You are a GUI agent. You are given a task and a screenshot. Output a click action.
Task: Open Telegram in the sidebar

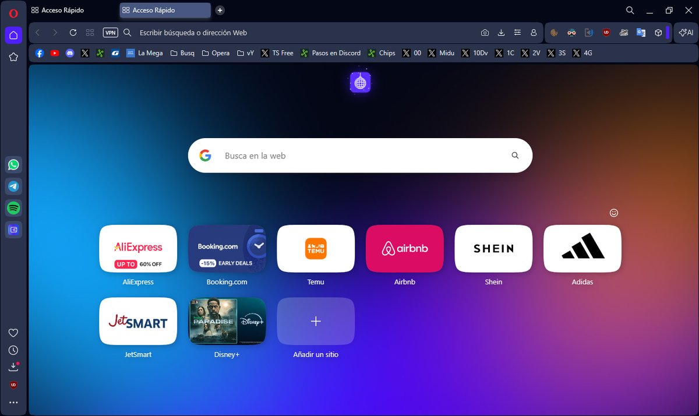coord(13,186)
